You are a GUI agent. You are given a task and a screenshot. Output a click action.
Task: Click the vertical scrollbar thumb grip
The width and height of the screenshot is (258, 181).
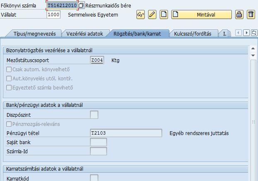(x=253, y=122)
